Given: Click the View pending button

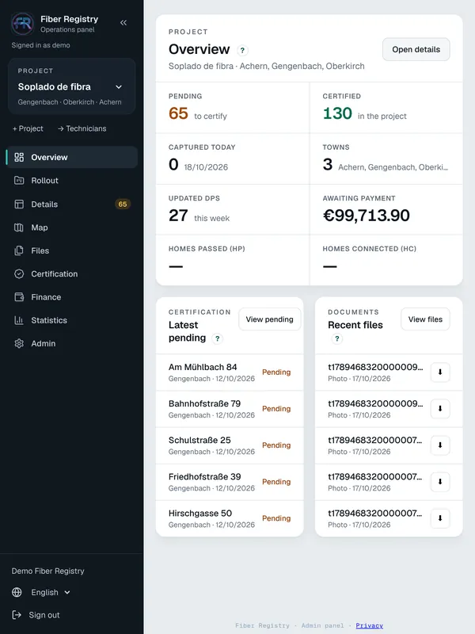Looking at the screenshot, I should (270, 319).
